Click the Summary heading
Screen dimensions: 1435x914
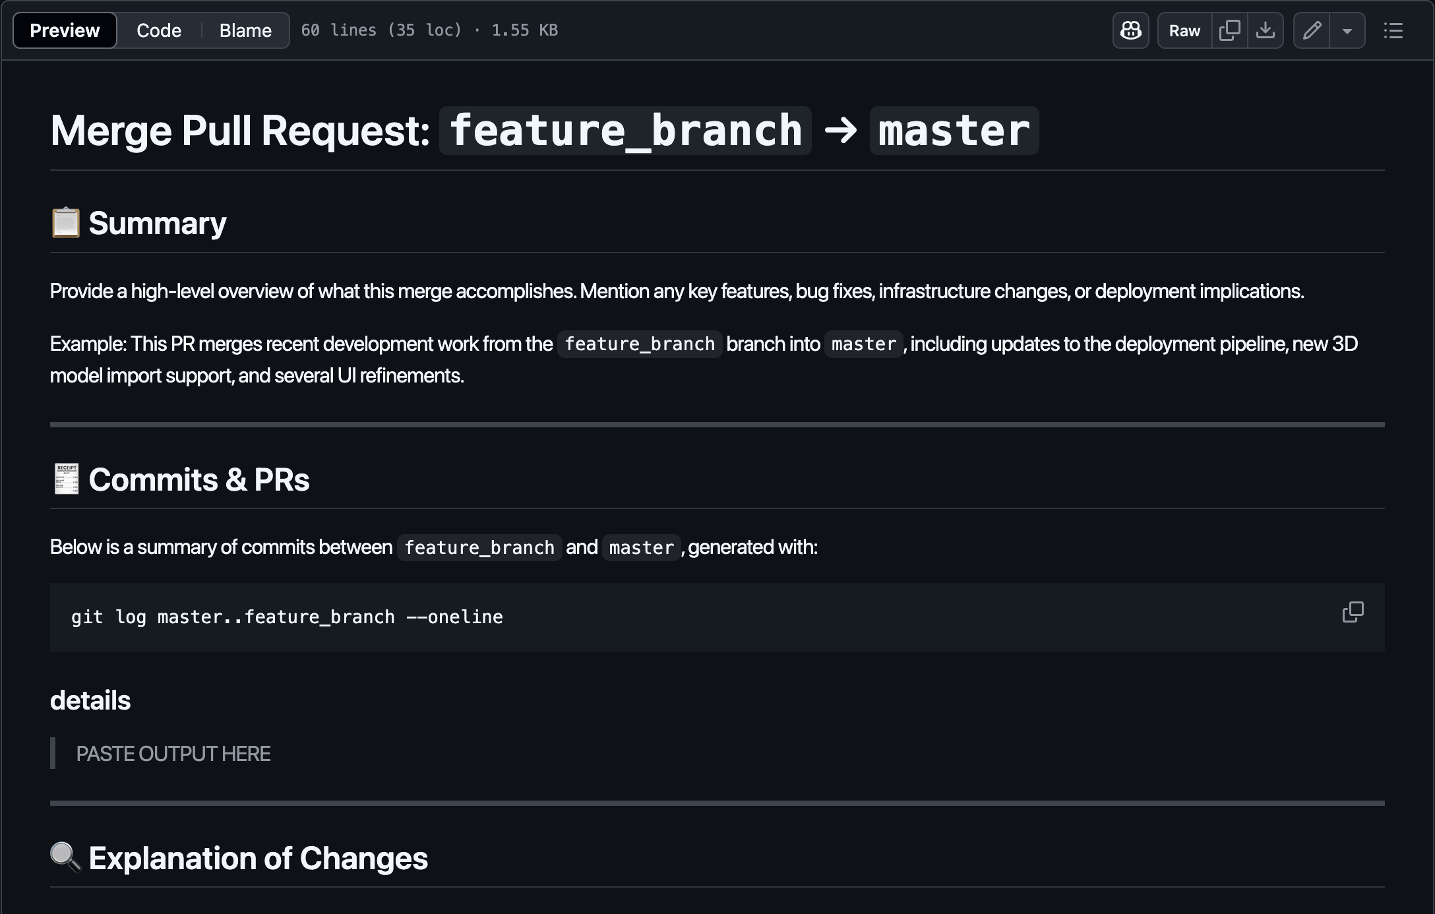click(x=158, y=223)
